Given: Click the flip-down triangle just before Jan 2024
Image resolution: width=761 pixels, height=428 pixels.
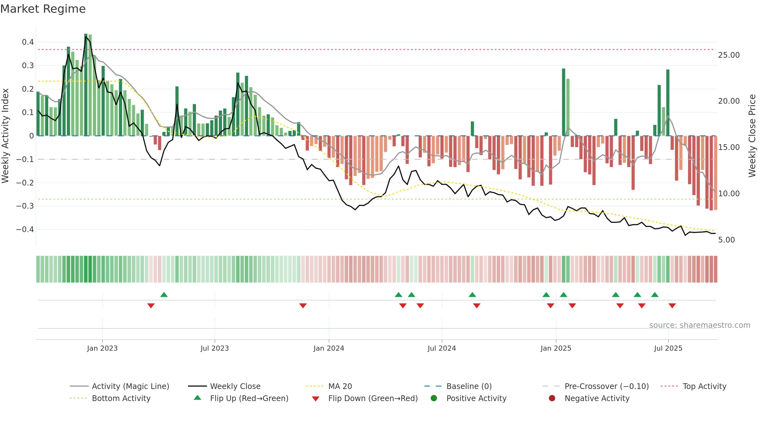Looking at the screenshot, I should (303, 306).
